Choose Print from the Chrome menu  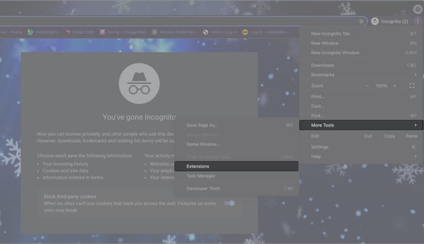point(361,96)
